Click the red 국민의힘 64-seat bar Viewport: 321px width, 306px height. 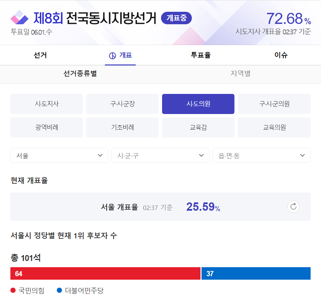106,273
